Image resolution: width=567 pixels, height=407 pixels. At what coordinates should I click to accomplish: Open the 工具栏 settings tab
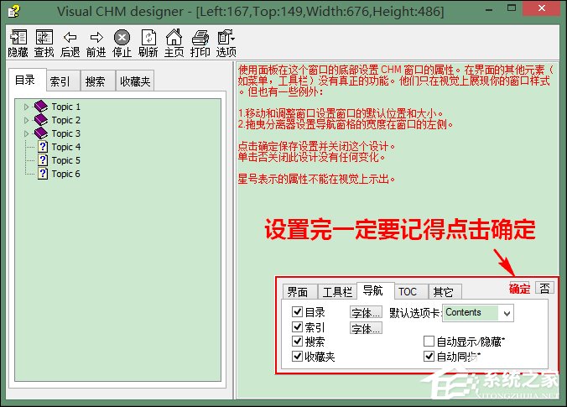click(337, 291)
